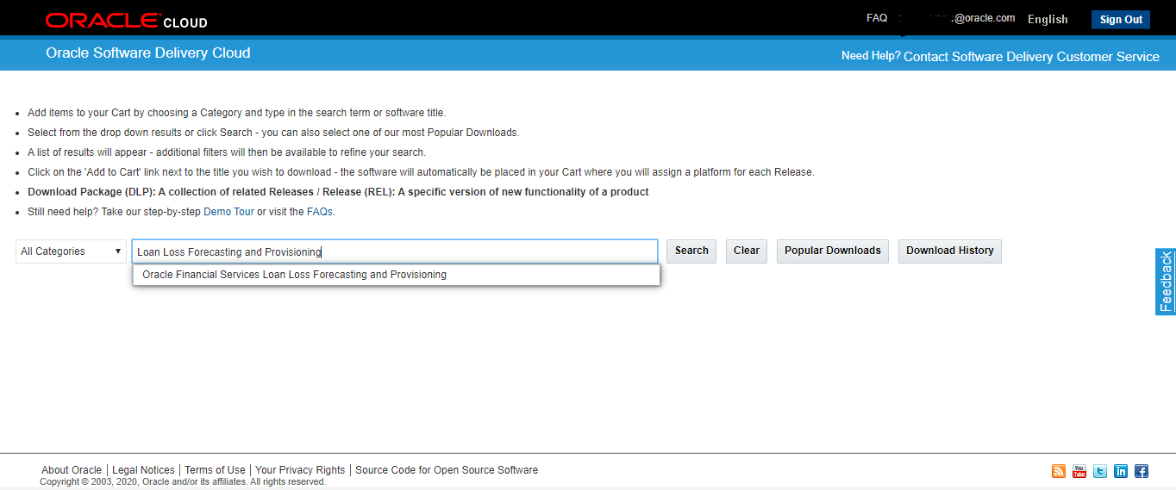Open Popular Downloads
The width and height of the screenshot is (1176, 490).
[833, 251]
